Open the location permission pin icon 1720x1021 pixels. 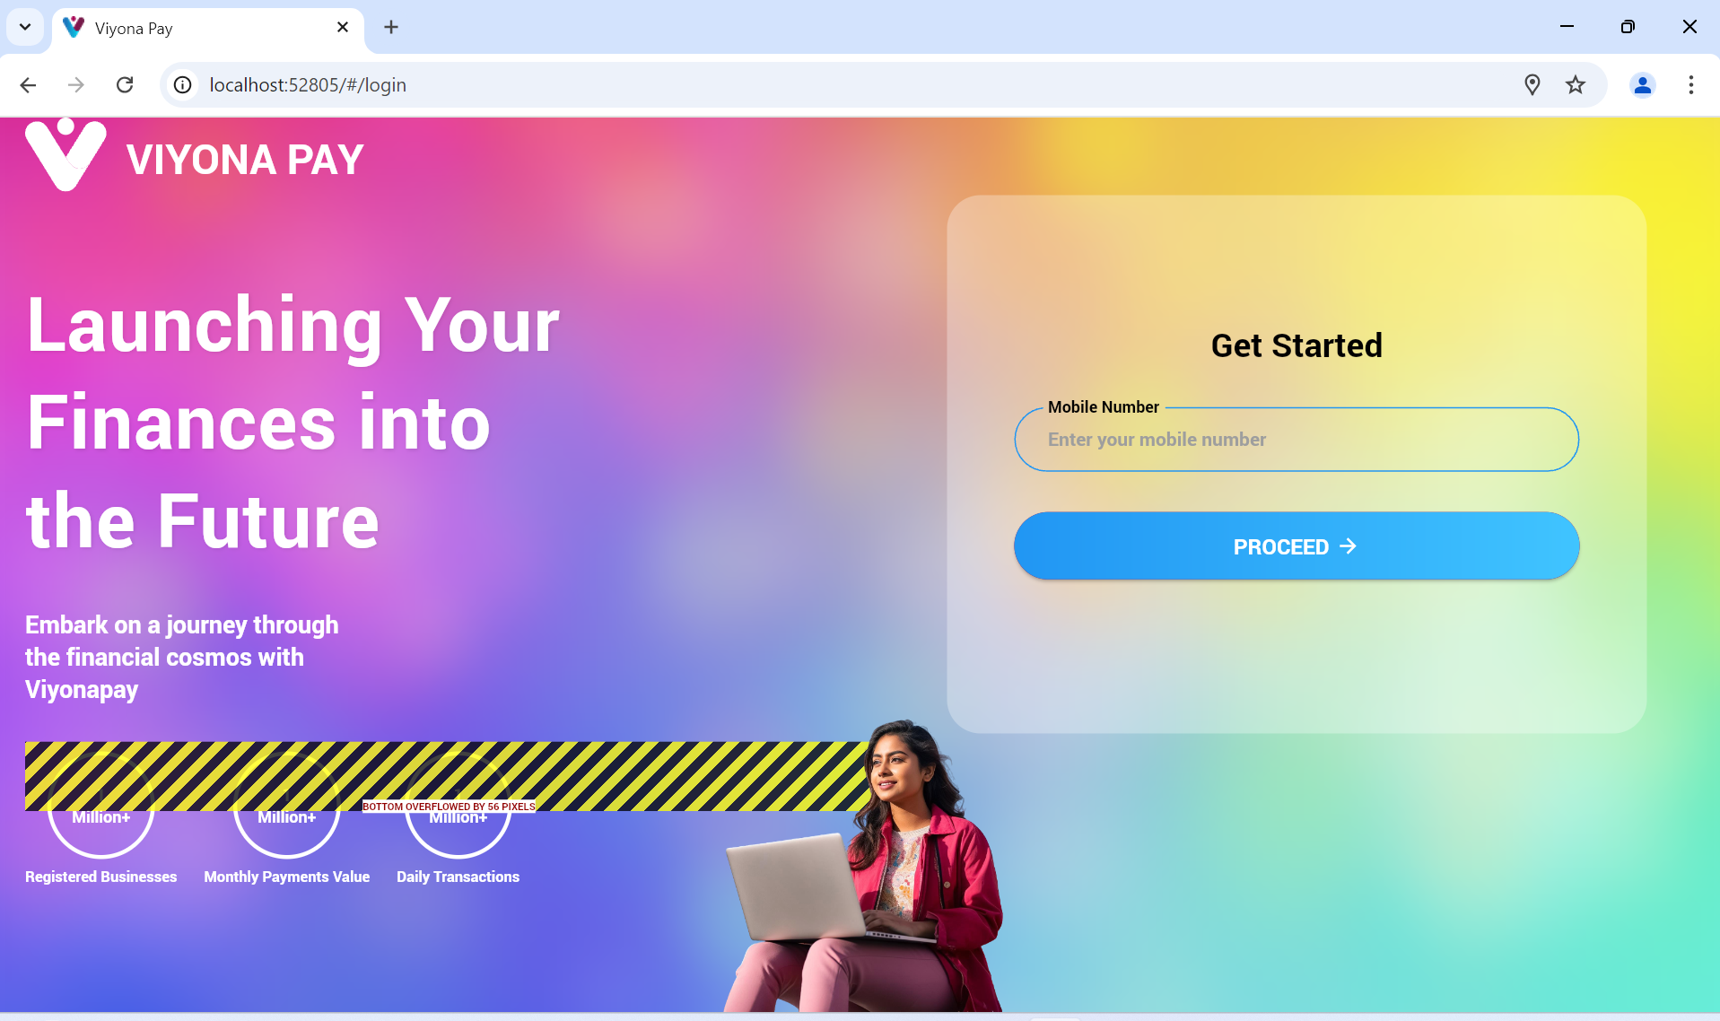point(1532,85)
